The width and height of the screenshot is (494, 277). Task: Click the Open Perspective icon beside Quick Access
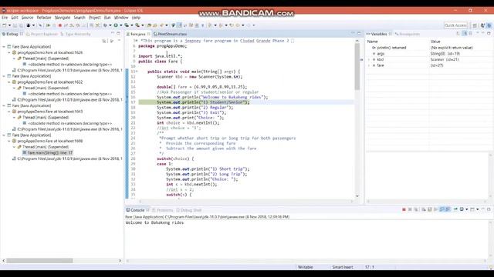click(475, 25)
